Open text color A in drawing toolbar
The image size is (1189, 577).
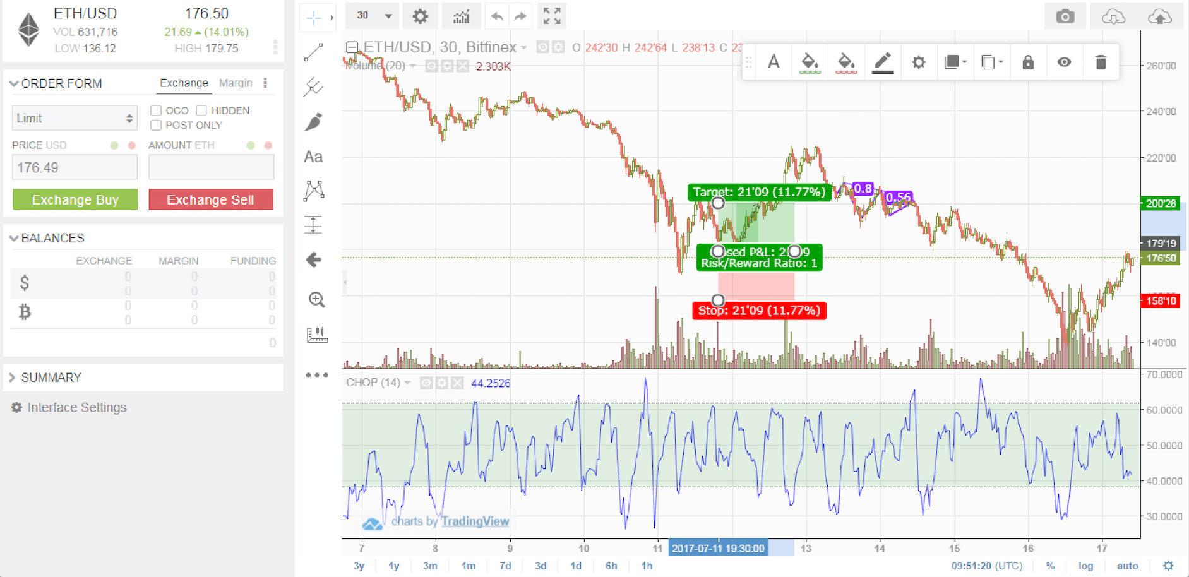tap(774, 62)
